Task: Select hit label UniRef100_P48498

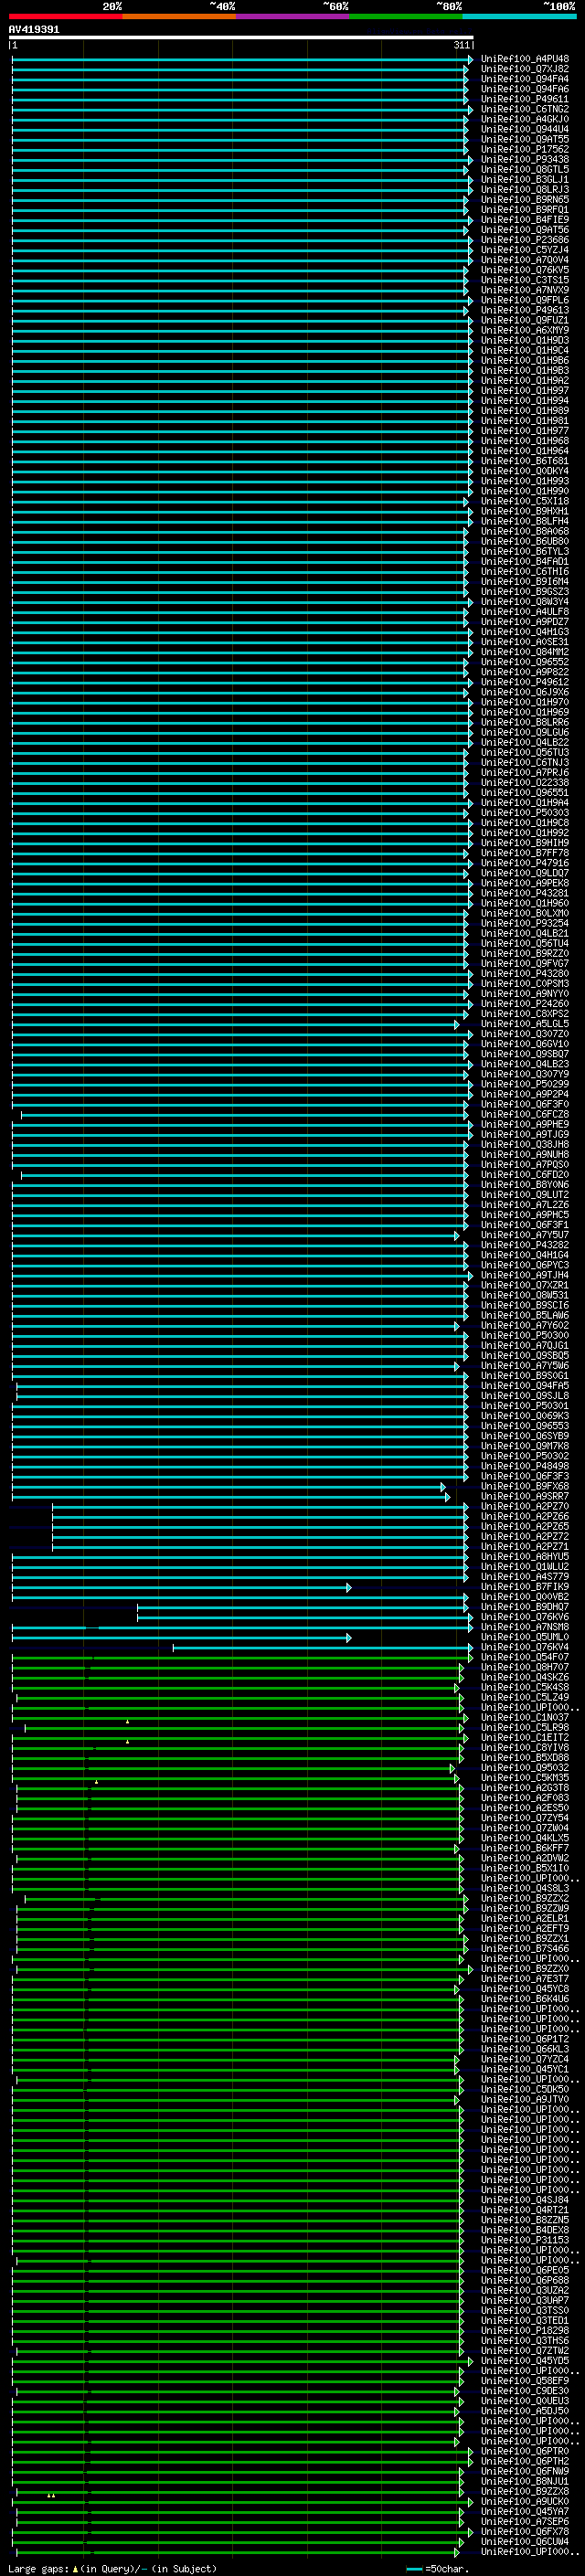Action: pos(525,1466)
